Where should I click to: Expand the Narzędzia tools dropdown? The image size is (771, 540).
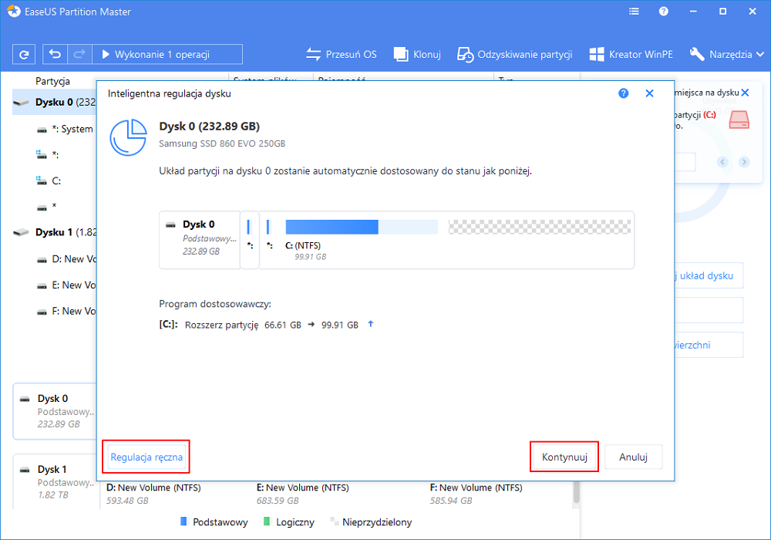click(x=727, y=54)
